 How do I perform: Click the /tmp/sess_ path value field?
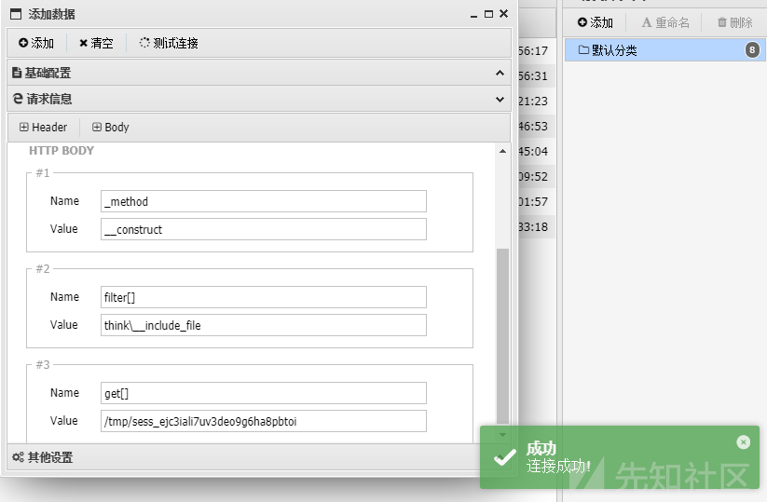point(263,421)
